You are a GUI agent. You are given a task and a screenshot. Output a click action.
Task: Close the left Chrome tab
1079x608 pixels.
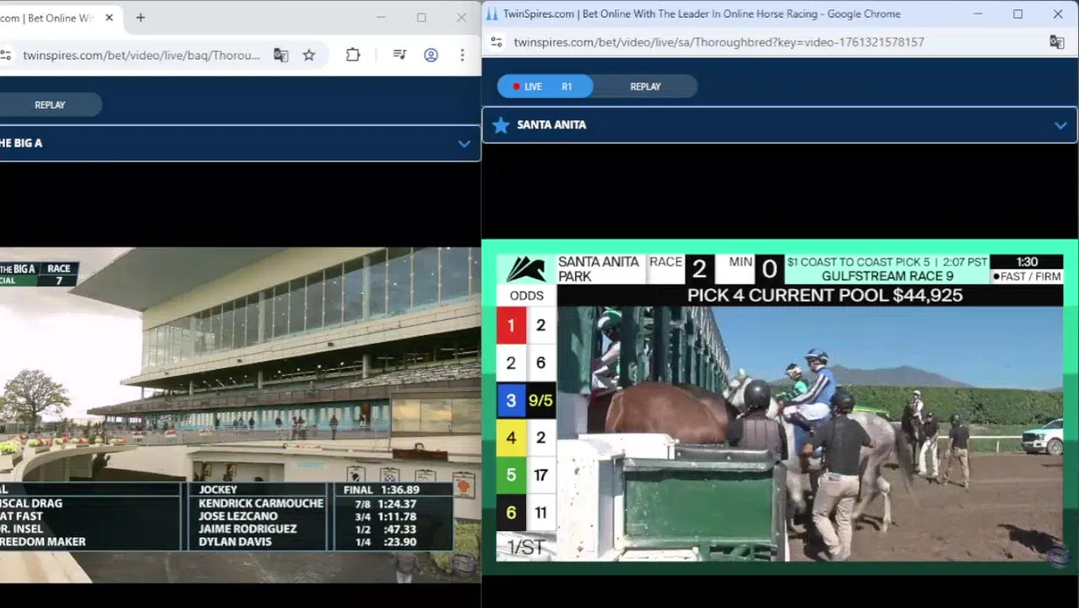click(x=109, y=18)
